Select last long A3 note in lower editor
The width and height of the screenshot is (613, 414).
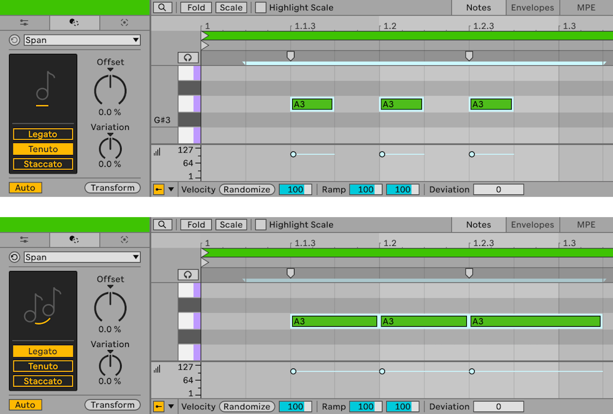535,321
